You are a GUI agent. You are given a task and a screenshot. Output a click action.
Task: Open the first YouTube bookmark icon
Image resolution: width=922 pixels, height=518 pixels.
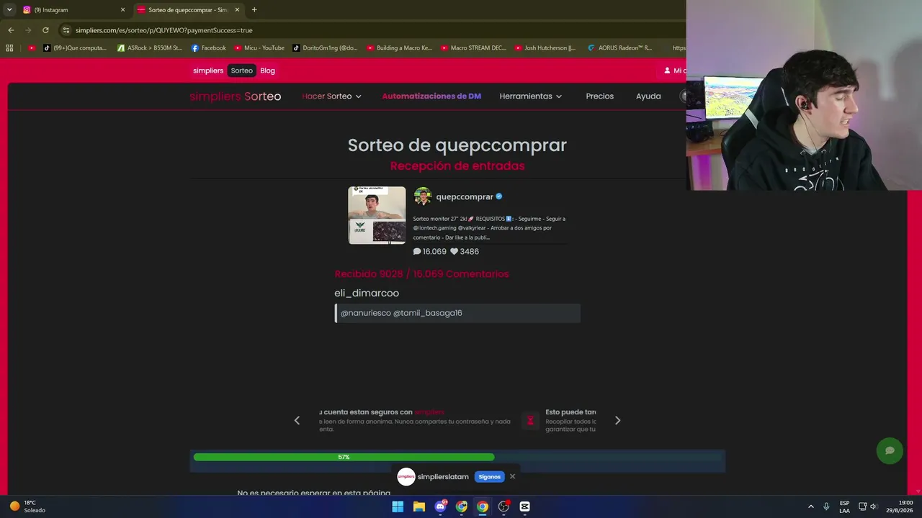click(x=31, y=48)
